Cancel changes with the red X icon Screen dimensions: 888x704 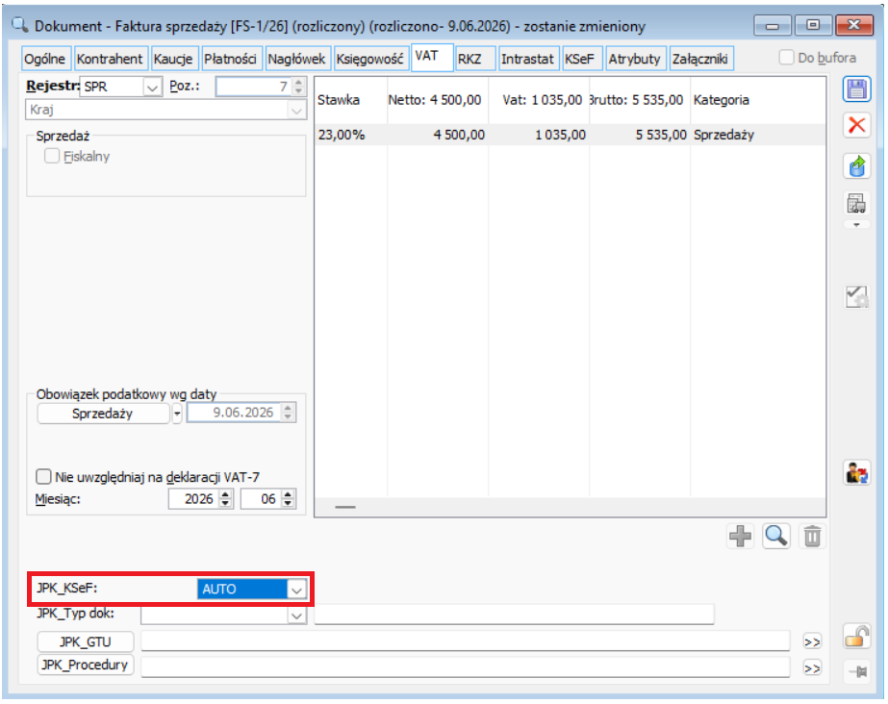click(x=855, y=124)
